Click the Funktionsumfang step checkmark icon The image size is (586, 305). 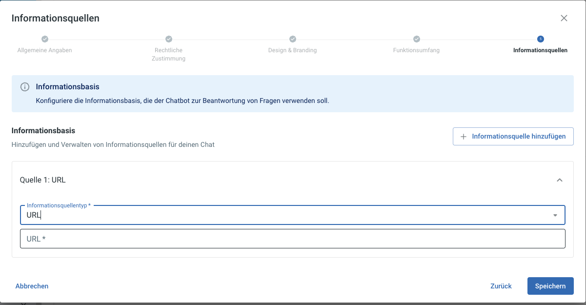417,39
